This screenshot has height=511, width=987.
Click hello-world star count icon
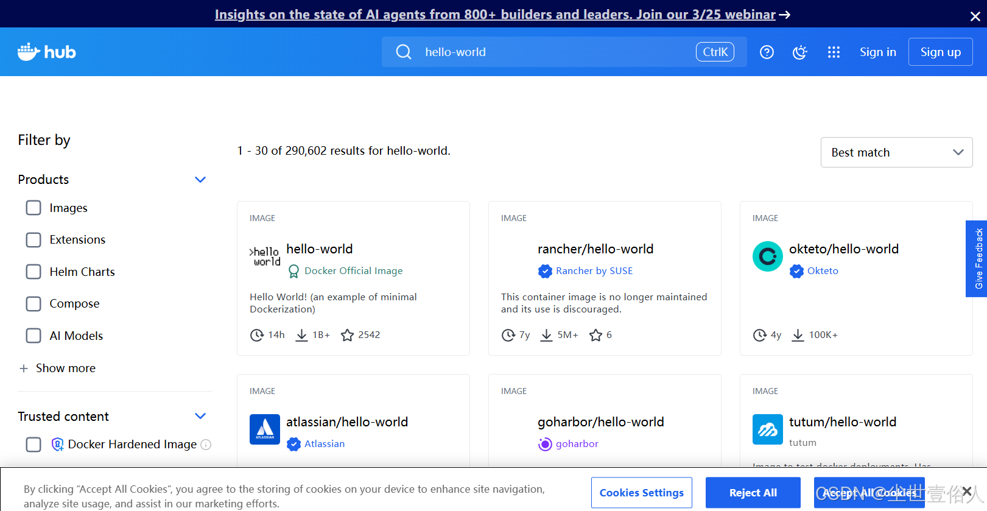click(347, 335)
